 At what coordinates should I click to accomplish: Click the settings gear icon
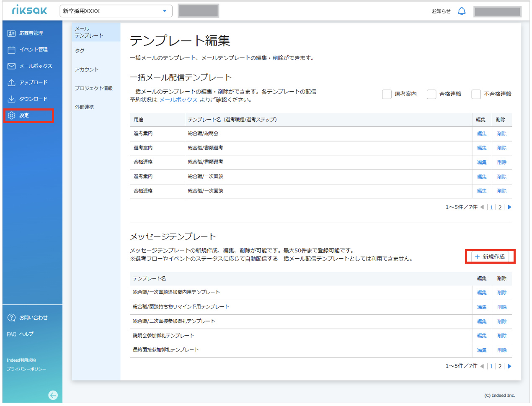12,116
